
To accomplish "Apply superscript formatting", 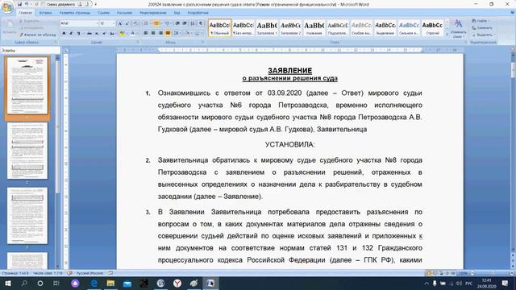I will click(x=104, y=33).
